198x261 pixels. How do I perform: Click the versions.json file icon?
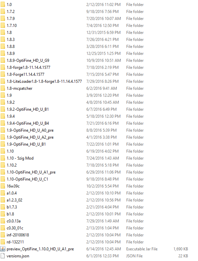tap(3, 256)
